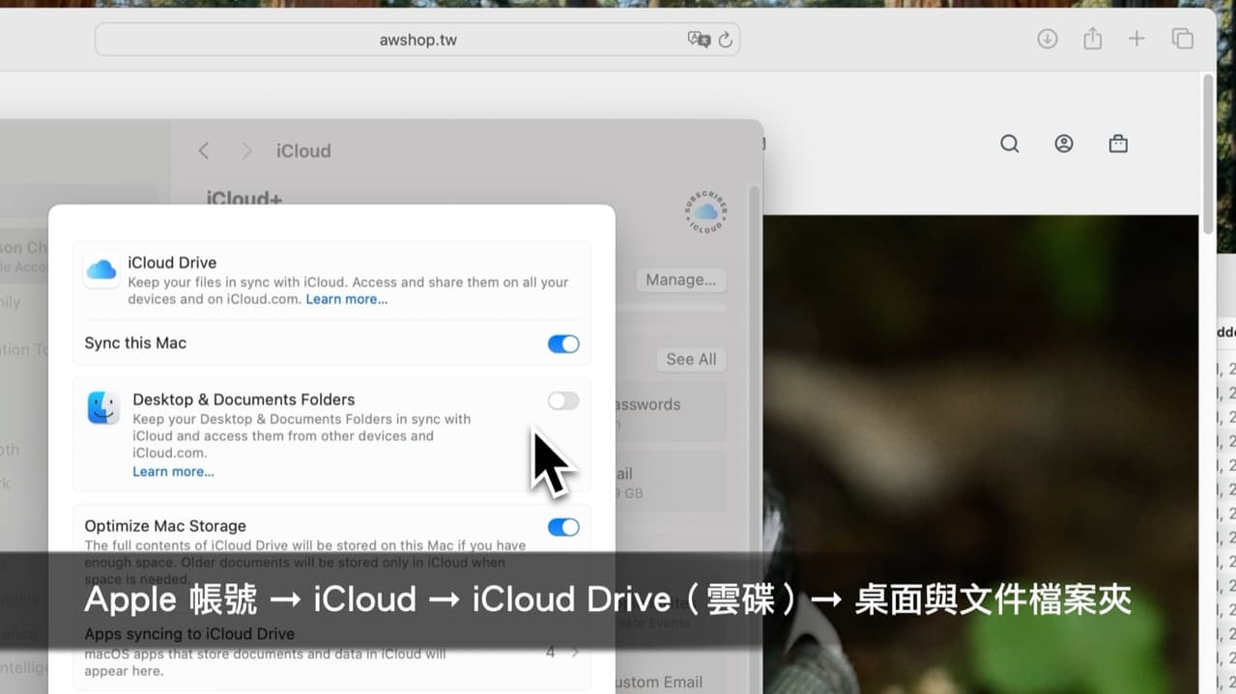Viewport: 1236px width, 694px height.
Task: Click the awshop.tw address field
Action: 417,40
